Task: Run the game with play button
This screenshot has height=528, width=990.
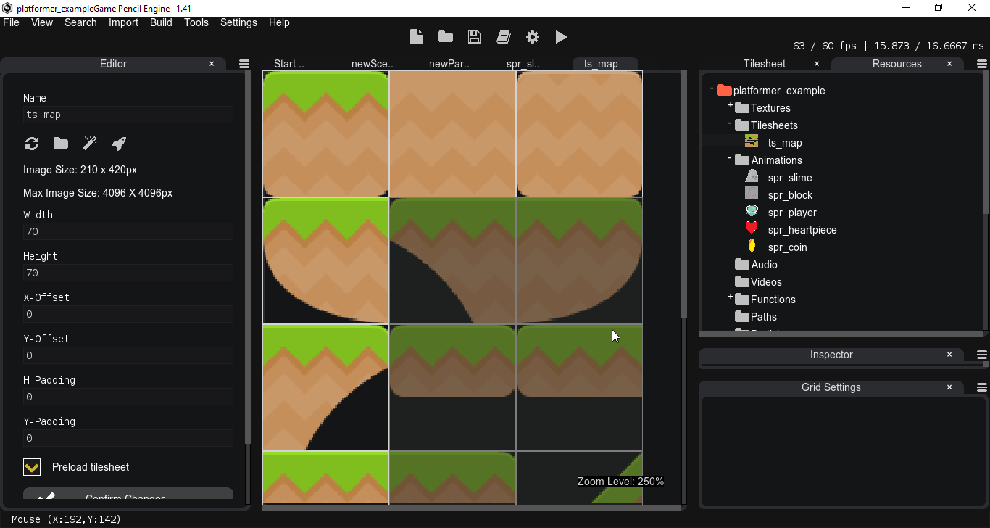Action: point(561,37)
